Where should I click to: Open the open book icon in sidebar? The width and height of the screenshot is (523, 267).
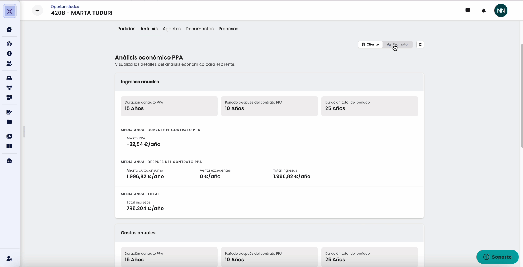[x=9, y=146]
